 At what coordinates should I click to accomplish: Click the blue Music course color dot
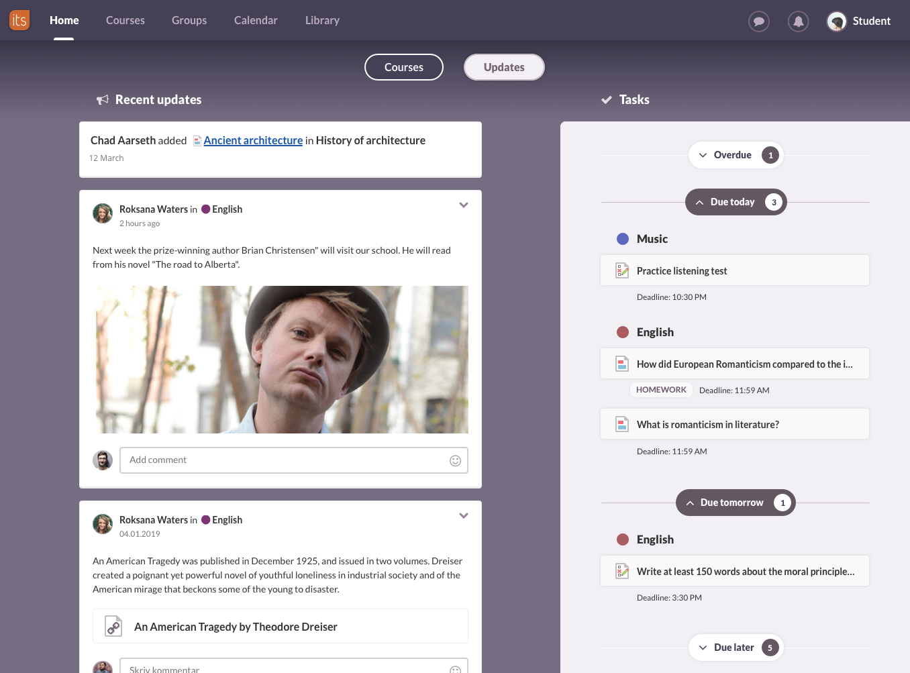[623, 239]
